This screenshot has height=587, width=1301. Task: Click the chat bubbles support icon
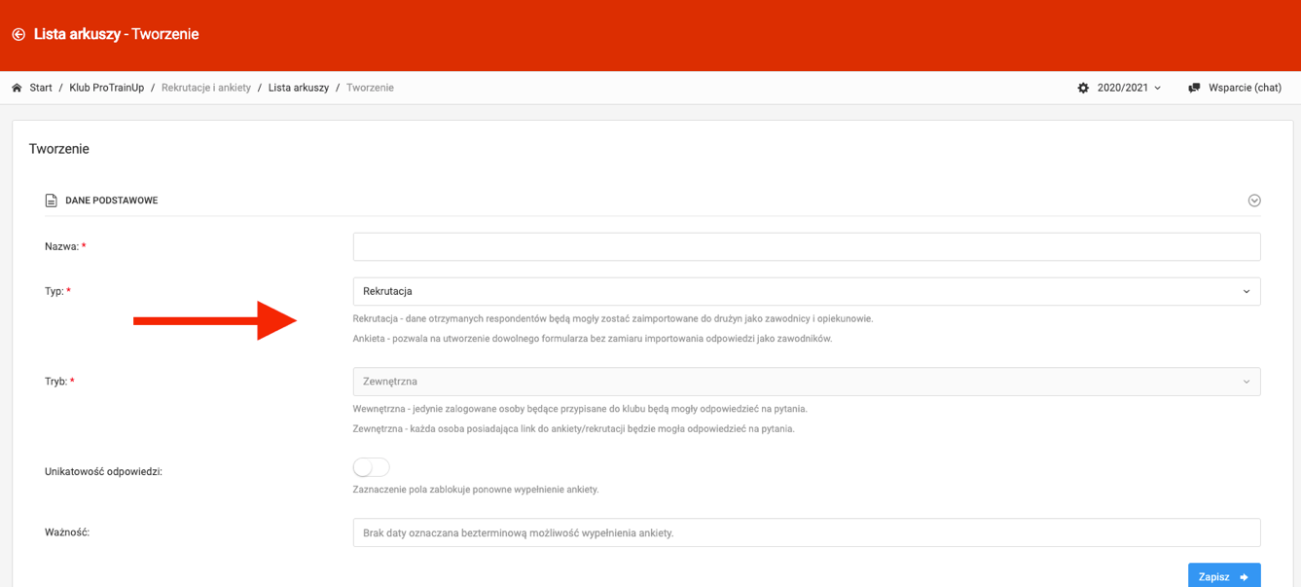point(1194,88)
